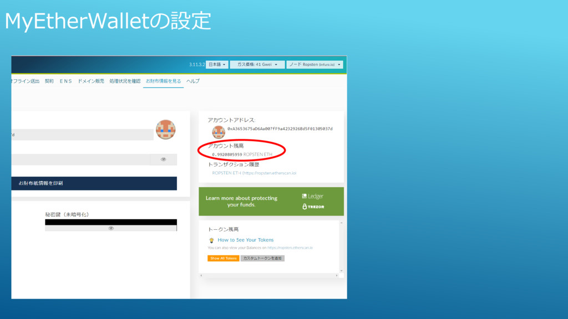Viewport: 568px width, 319px height.
Task: Switch to ドメイン販売 tab
Action: (91, 81)
